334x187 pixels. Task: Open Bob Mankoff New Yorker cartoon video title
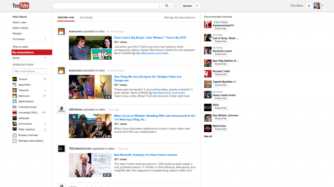(x=145, y=155)
